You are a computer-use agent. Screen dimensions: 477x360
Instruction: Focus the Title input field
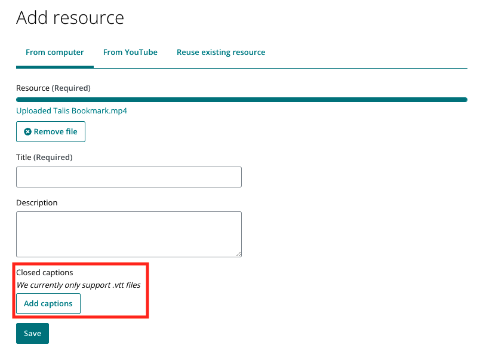pyautogui.click(x=129, y=177)
